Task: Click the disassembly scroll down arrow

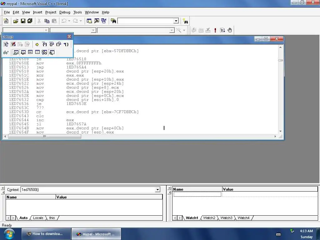Action: [x=280, y=131]
